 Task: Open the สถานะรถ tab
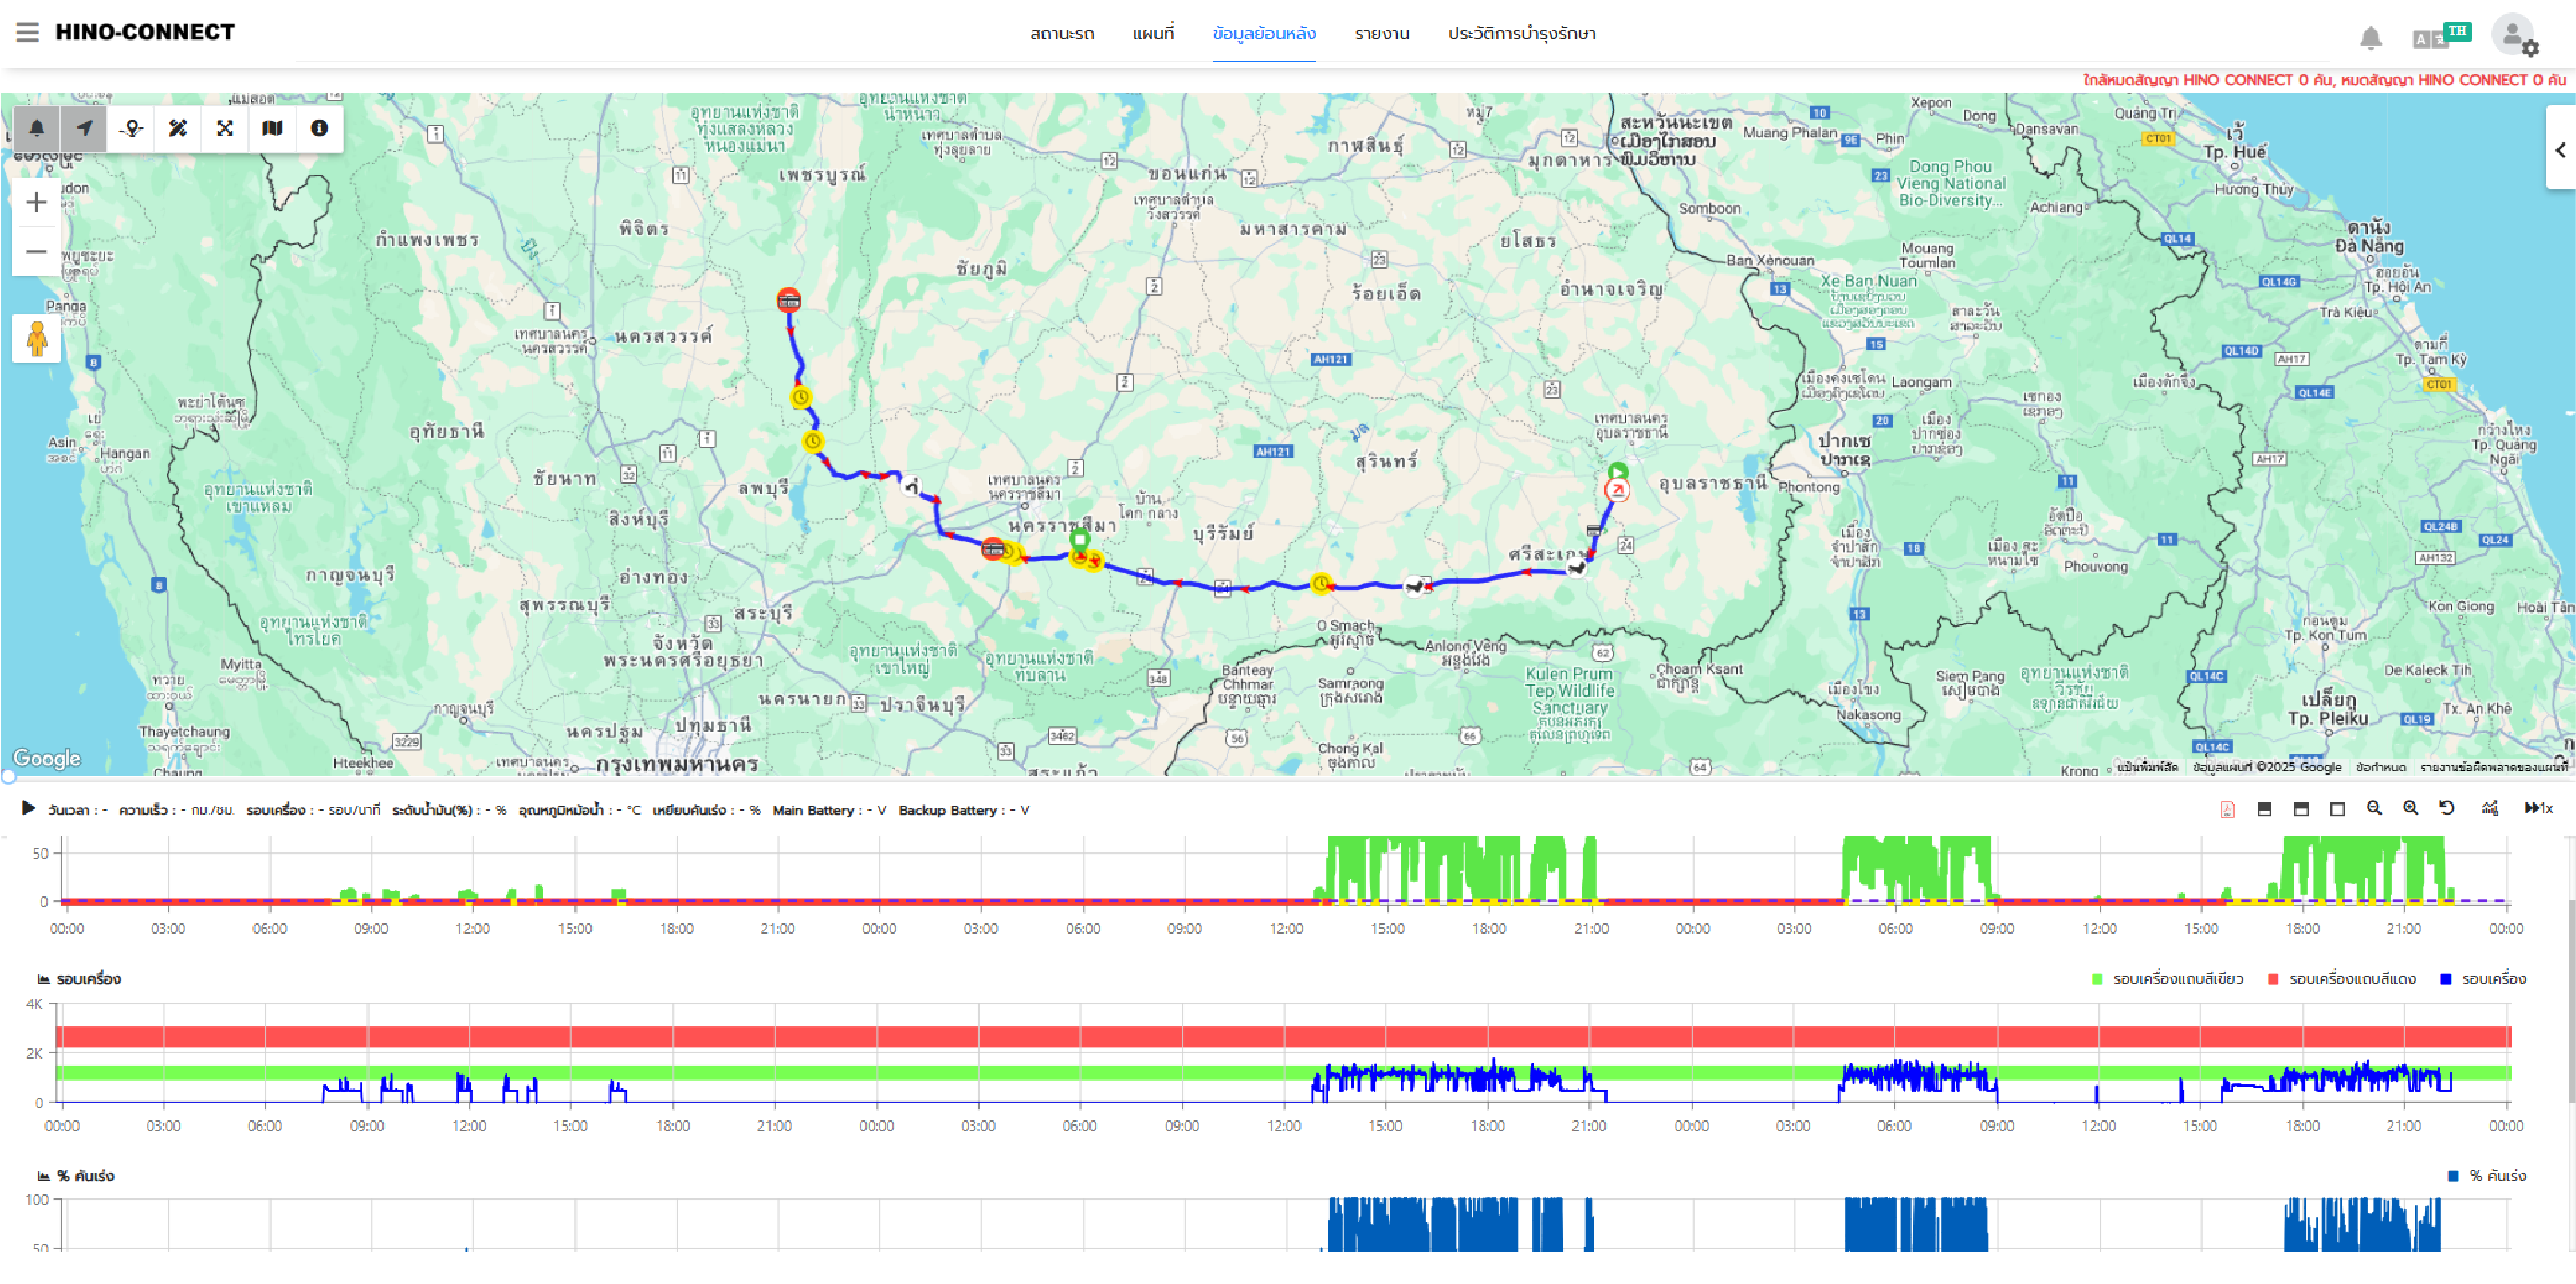tap(1062, 33)
